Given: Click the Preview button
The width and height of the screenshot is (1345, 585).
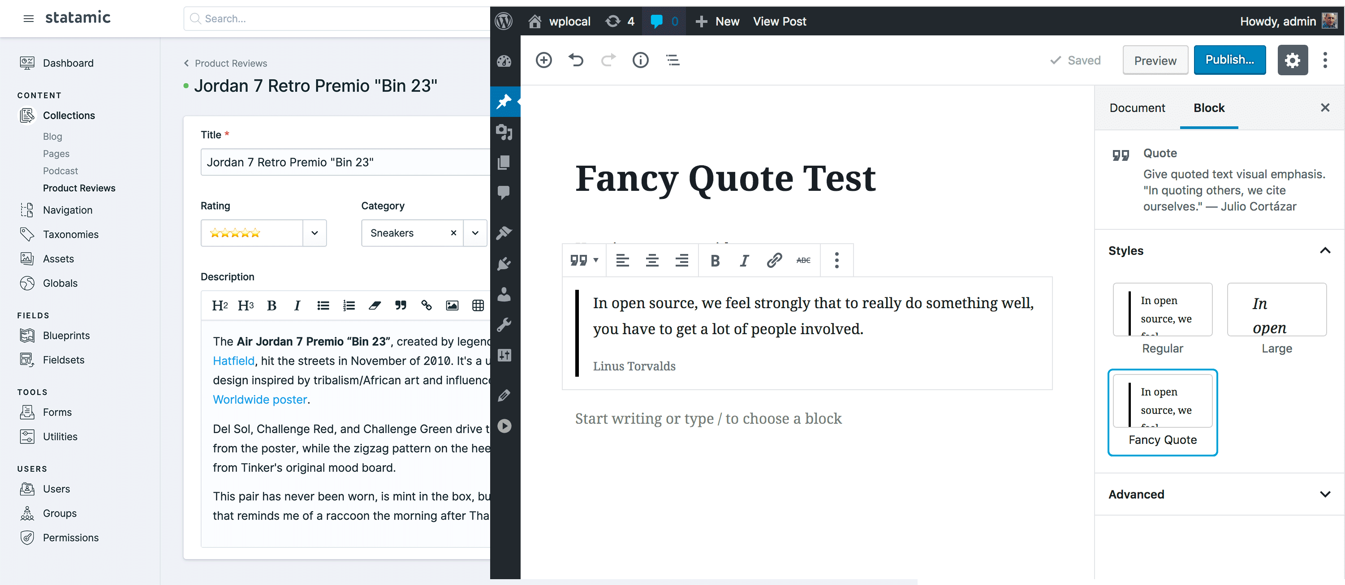Looking at the screenshot, I should (x=1155, y=60).
